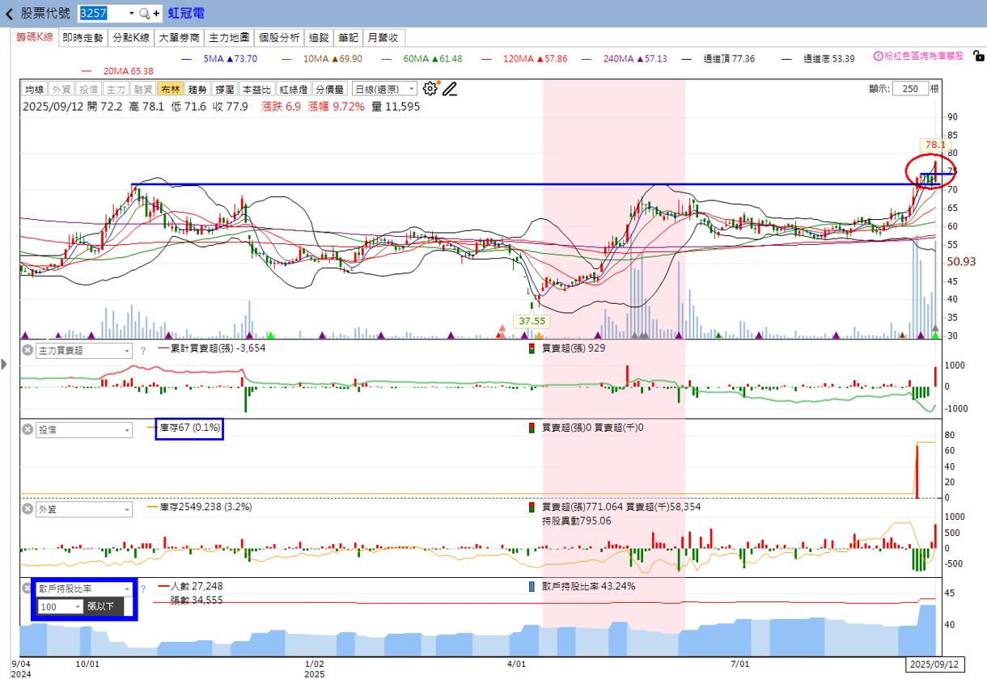Viewport: 987px width, 679px height.
Task: Select the pen drawing tool icon
Action: [x=449, y=89]
